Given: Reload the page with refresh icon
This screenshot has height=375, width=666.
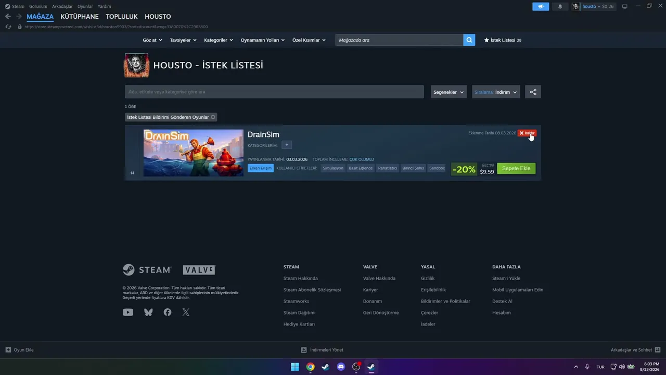Looking at the screenshot, I should [x=8, y=27].
